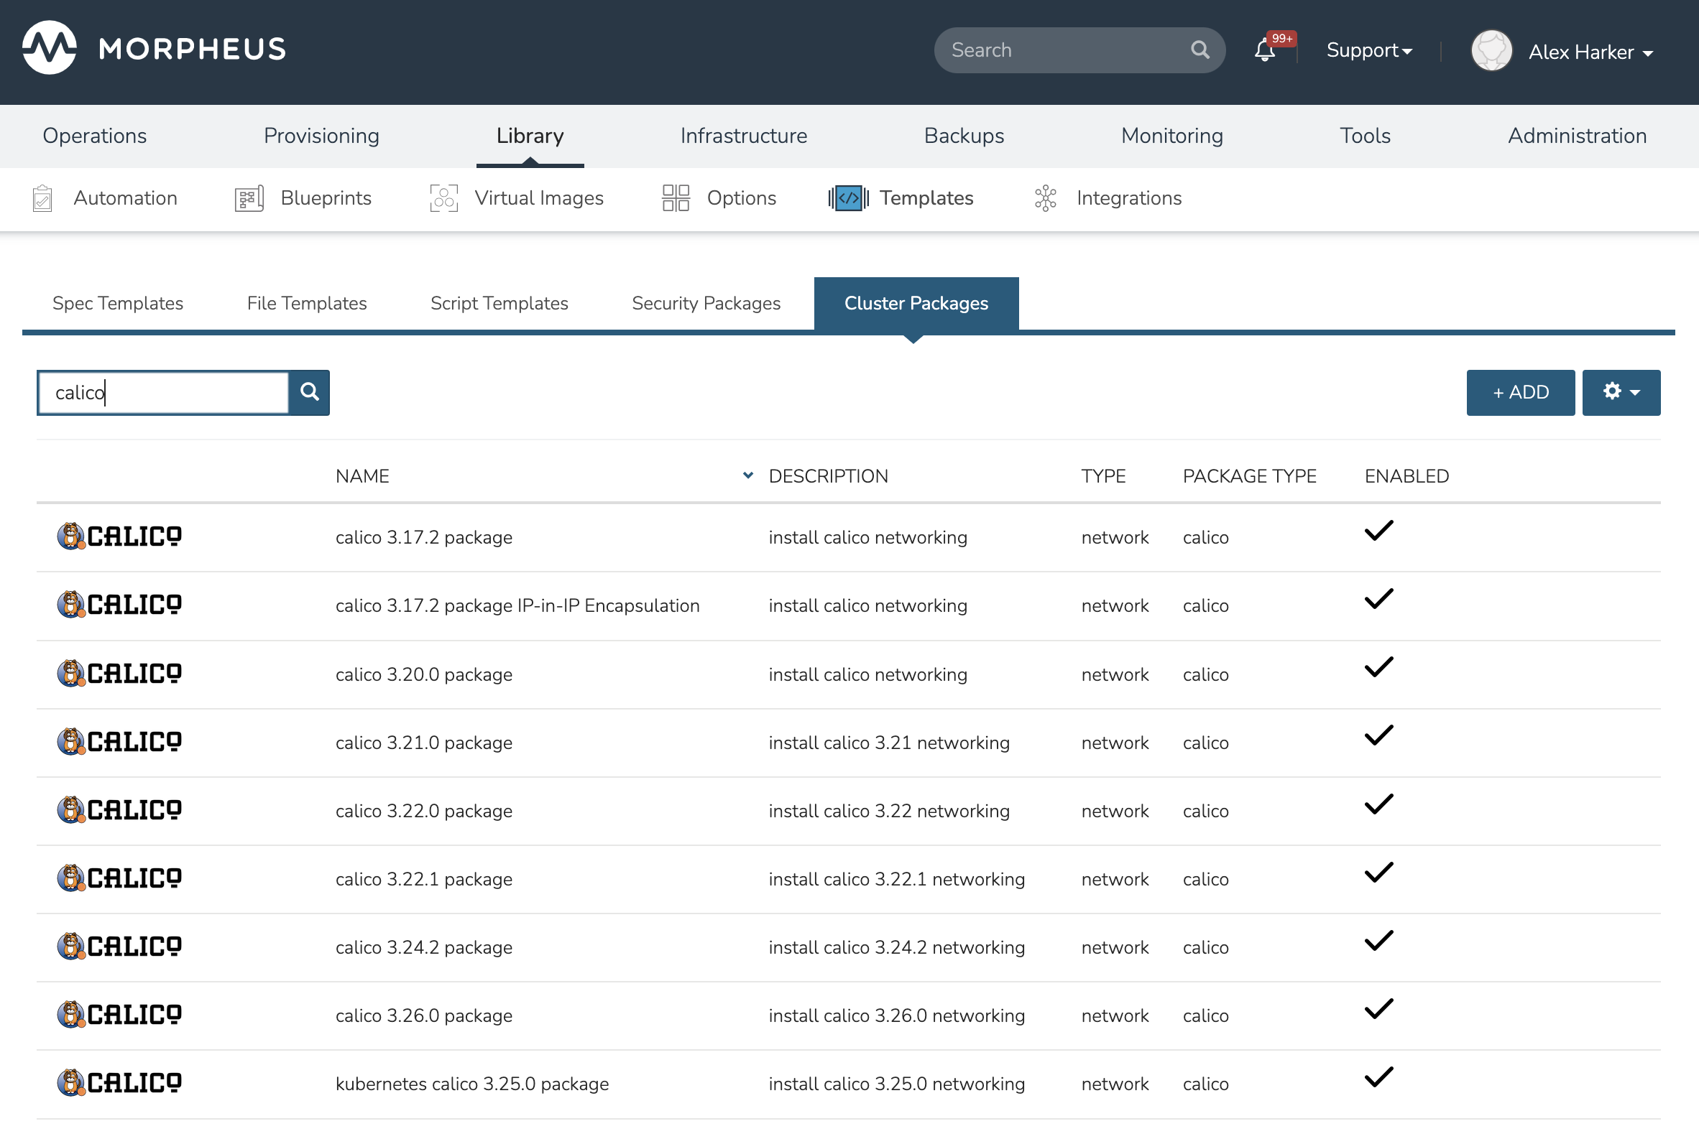Open the Support dropdown
The image size is (1699, 1139).
pos(1369,50)
